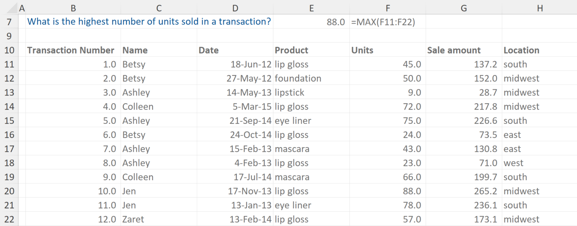
Task: Select the column B header
Action: click(x=73, y=8)
